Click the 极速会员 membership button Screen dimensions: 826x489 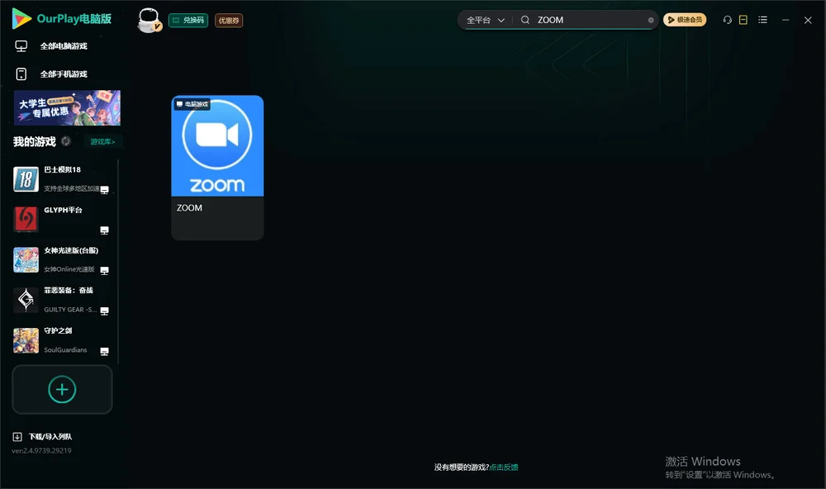(x=685, y=20)
